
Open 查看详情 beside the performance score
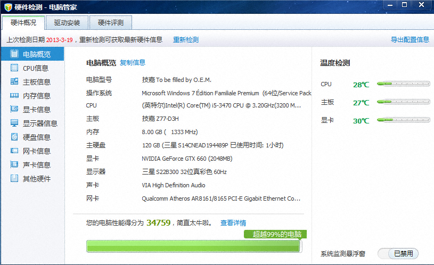pyautogui.click(x=233, y=223)
